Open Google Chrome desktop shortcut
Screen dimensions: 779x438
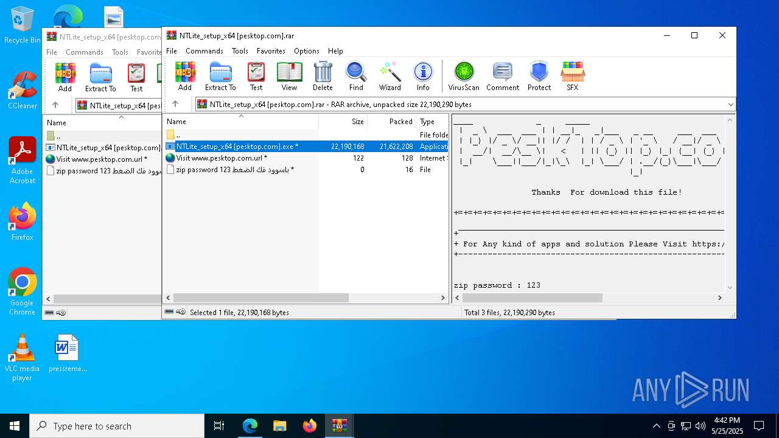23,292
